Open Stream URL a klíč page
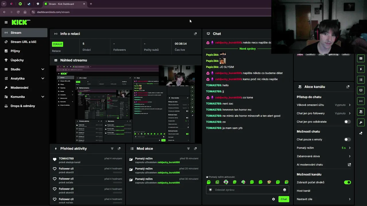This screenshot has height=206, width=367. click(24, 42)
